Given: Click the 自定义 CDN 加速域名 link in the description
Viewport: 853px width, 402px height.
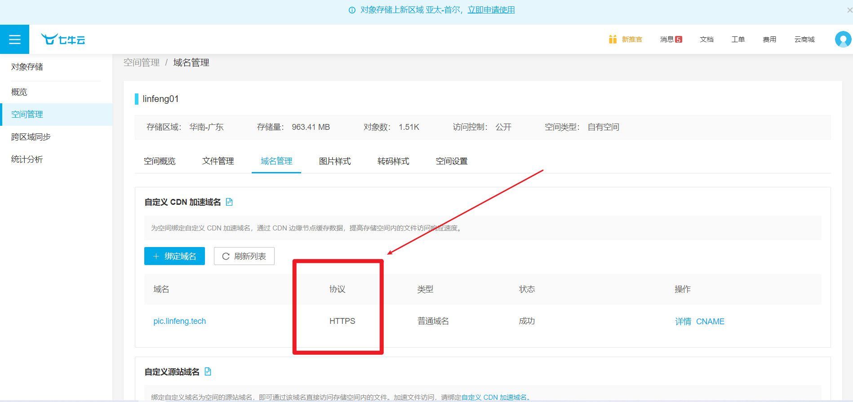Looking at the screenshot, I should (x=494, y=397).
